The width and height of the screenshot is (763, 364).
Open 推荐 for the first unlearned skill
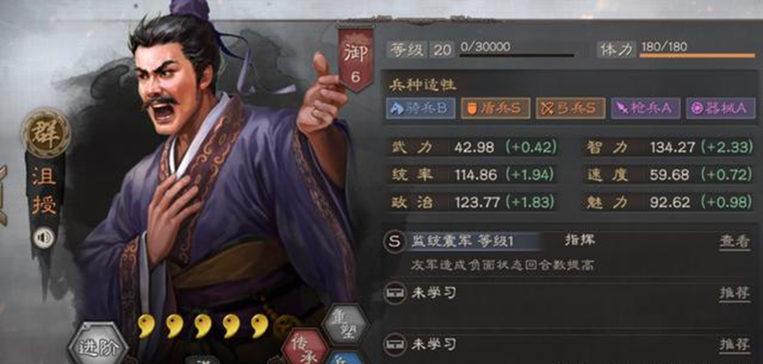[x=735, y=293]
